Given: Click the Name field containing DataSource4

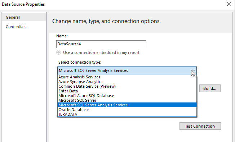Looking at the screenshot, I should (x=101, y=44).
